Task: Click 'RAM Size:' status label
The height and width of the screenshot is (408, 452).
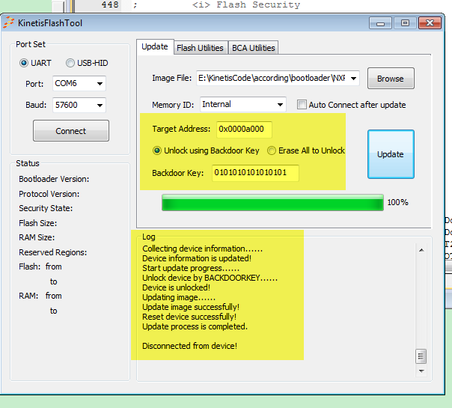Action: point(37,237)
